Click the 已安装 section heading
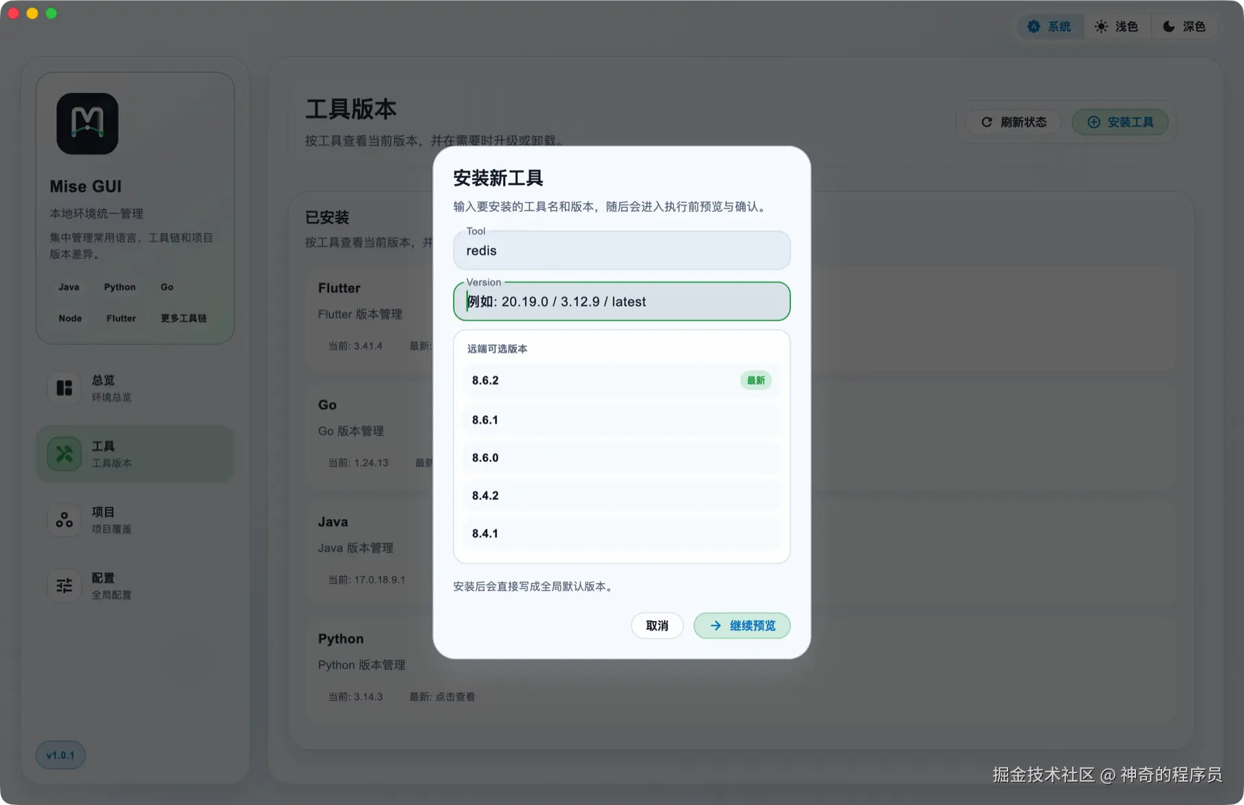This screenshot has height=805, width=1244. (327, 217)
